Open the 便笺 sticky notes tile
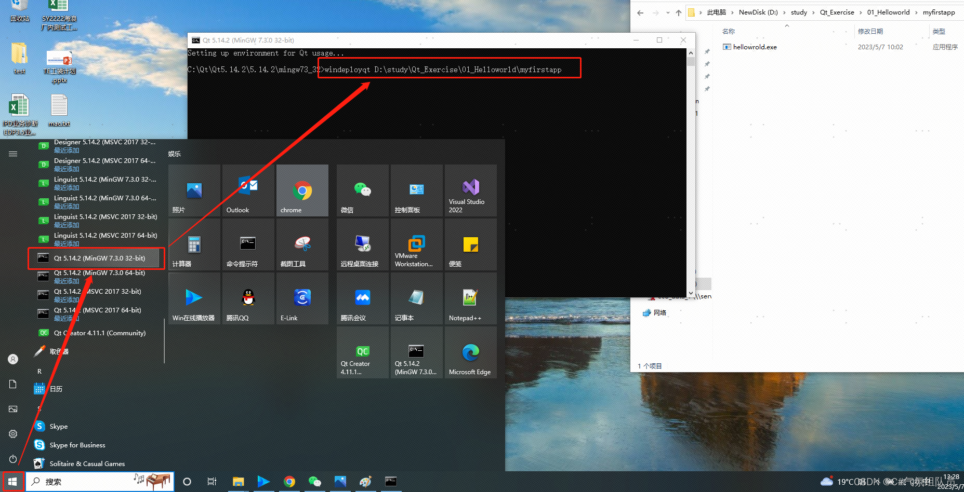 point(471,244)
